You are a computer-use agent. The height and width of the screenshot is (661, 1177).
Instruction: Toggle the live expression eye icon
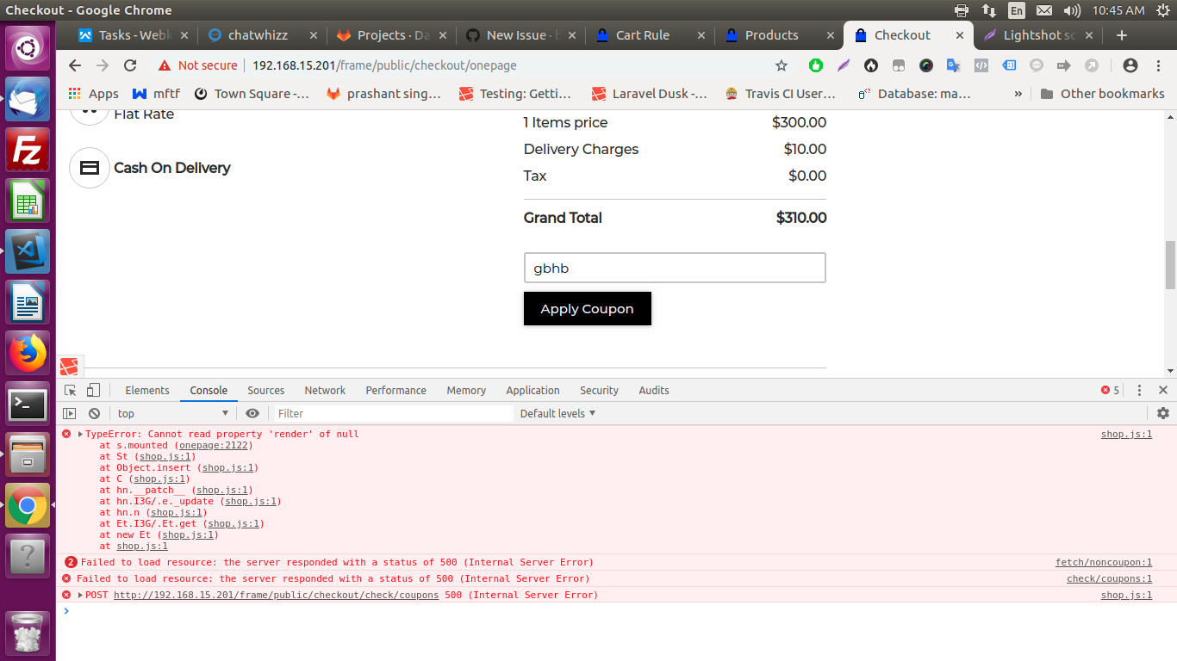[252, 413]
